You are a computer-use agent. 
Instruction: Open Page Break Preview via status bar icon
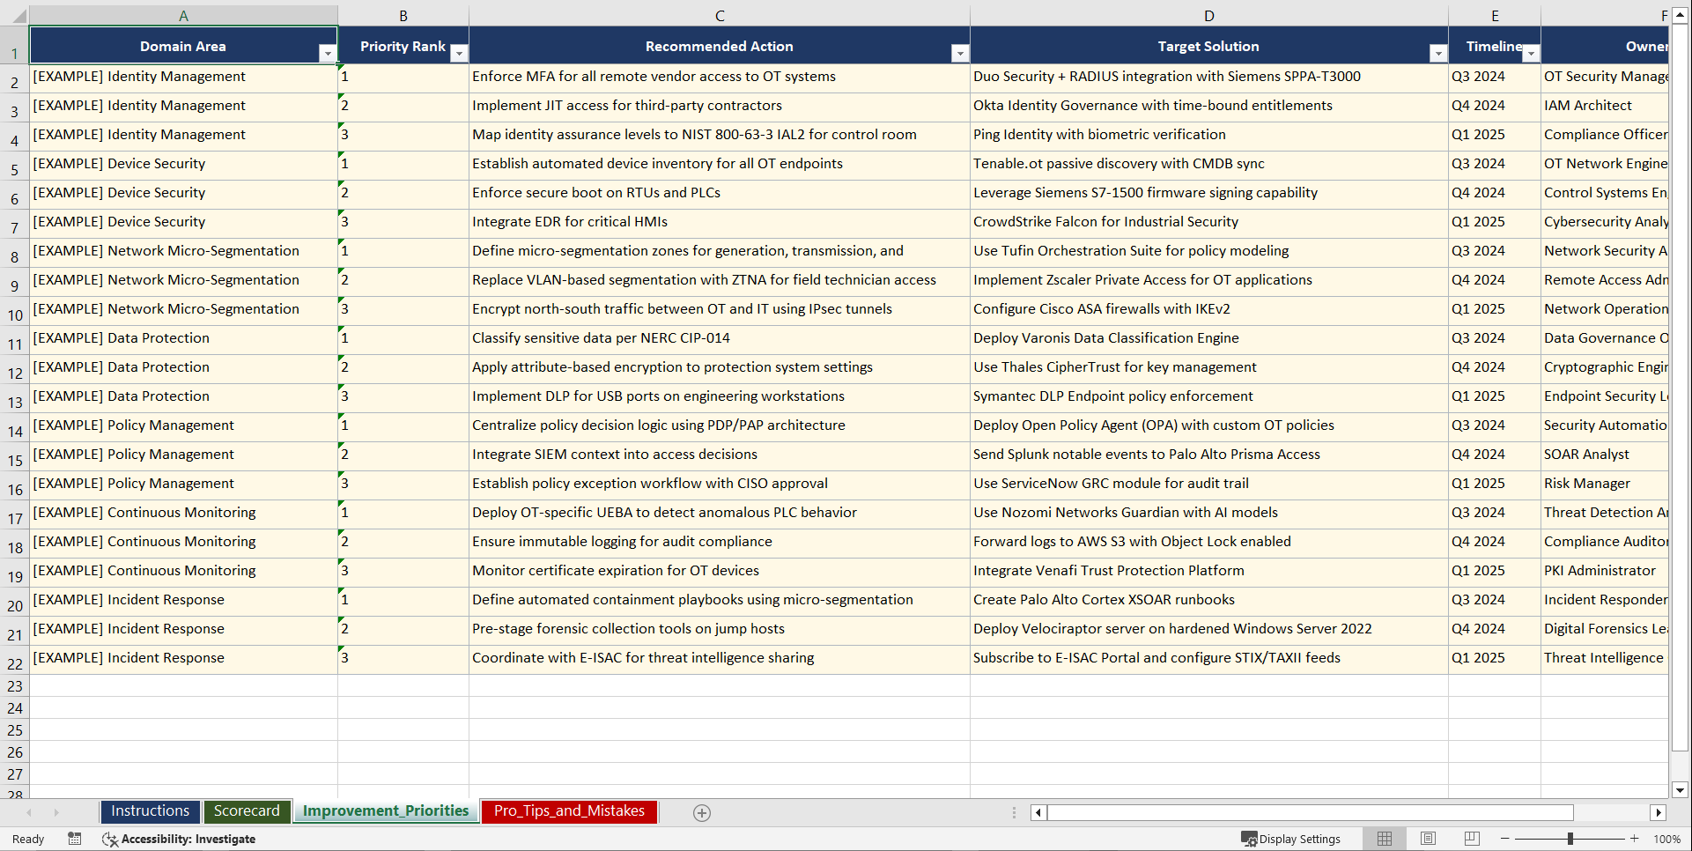tap(1471, 839)
